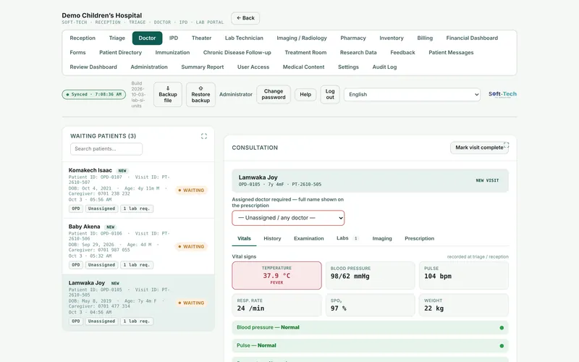Click Log out button
This screenshot has width=579, height=362.
[330, 95]
